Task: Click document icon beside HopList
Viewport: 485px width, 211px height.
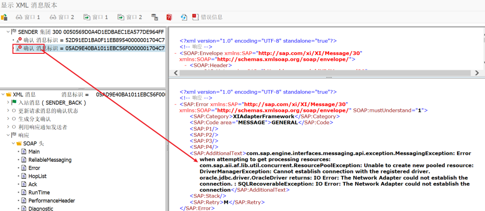Action: (x=24, y=176)
